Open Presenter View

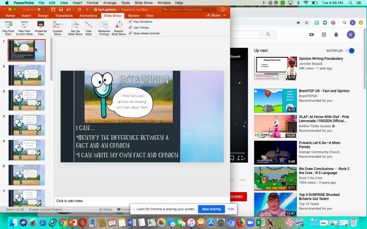(41, 28)
